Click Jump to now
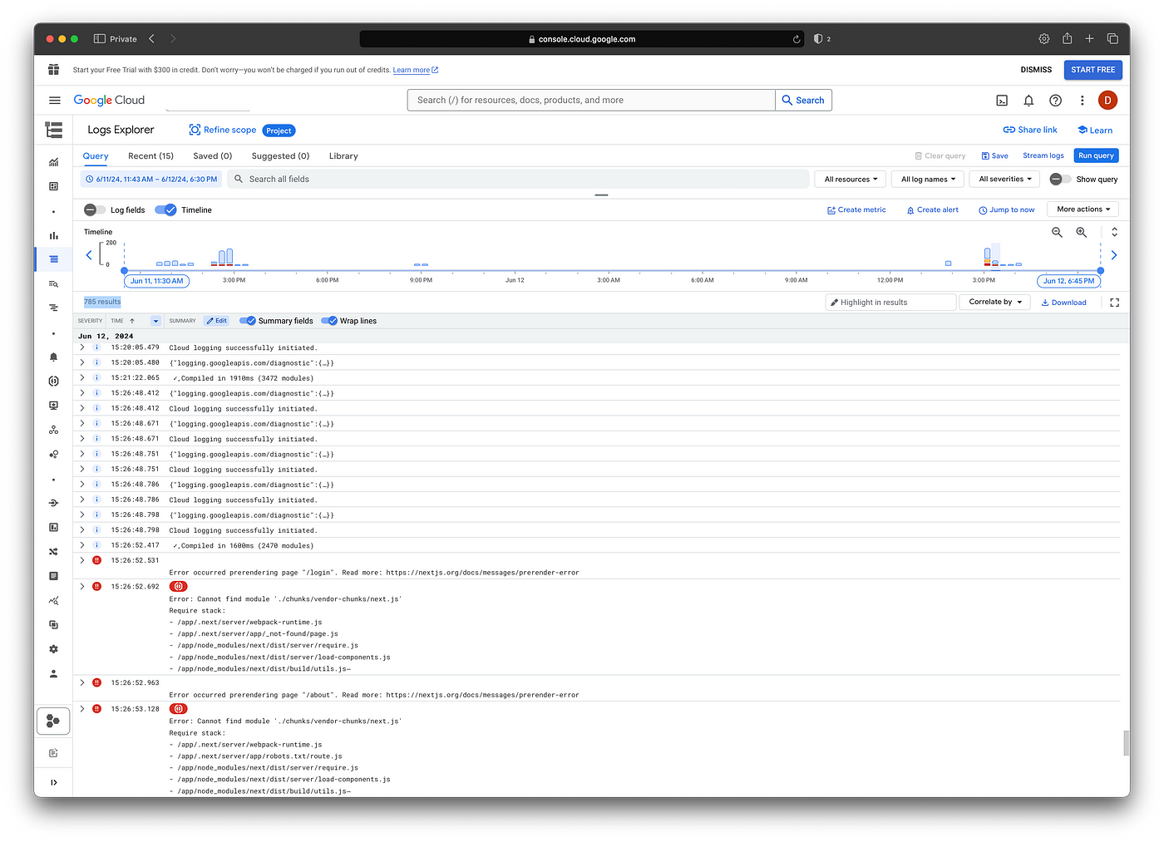The height and width of the screenshot is (842, 1164). click(x=1007, y=210)
